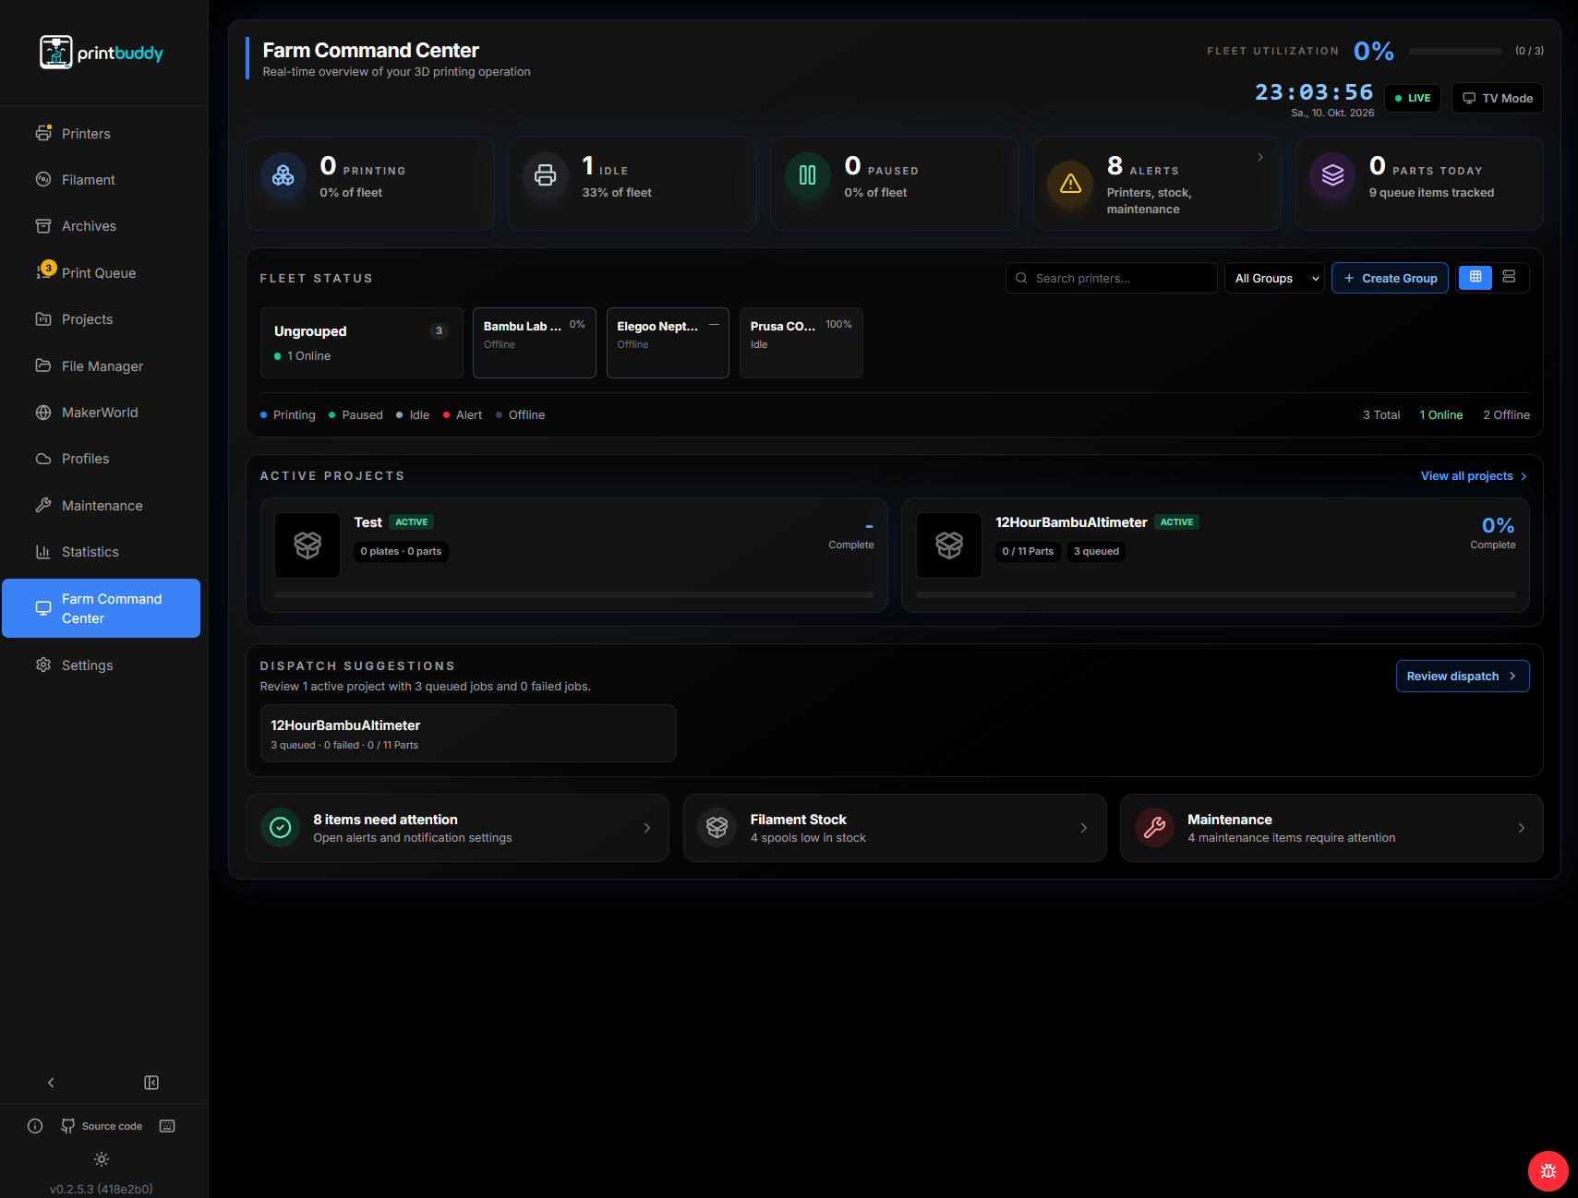1578x1198 pixels.
Task: Click the Archives box icon
Action: 43,225
